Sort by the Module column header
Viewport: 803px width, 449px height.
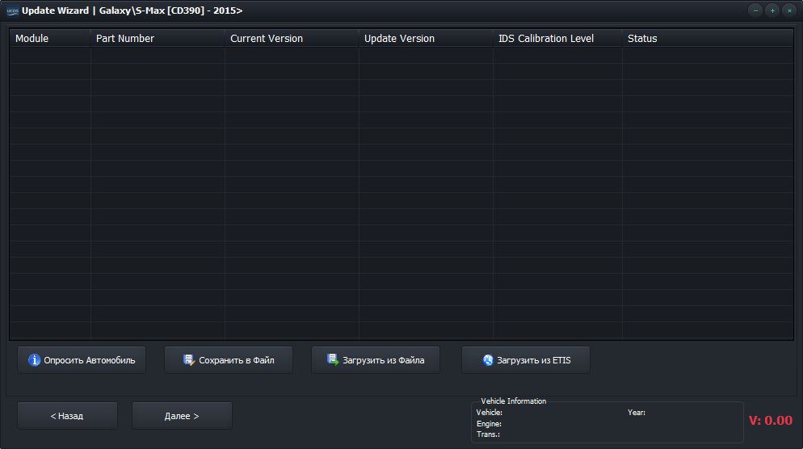32,38
